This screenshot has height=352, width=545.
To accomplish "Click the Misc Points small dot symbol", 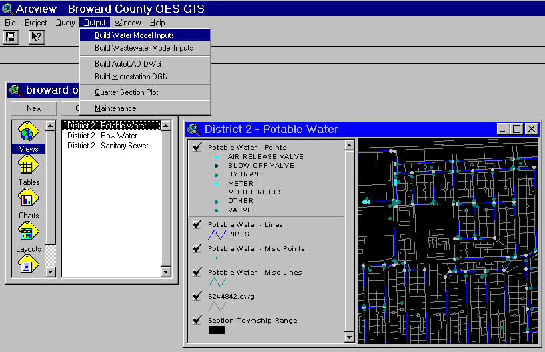I will coord(217,258).
